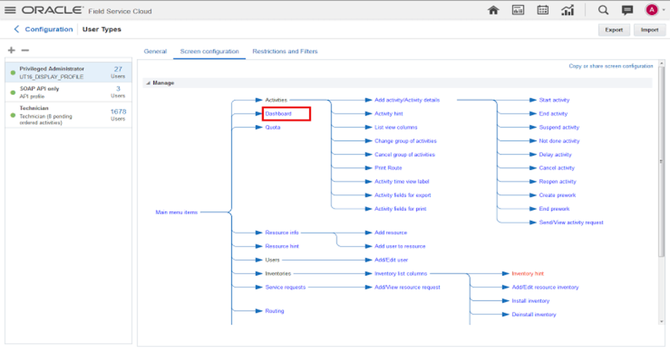Switch to the General tab
This screenshot has height=351, width=670.
(x=155, y=51)
